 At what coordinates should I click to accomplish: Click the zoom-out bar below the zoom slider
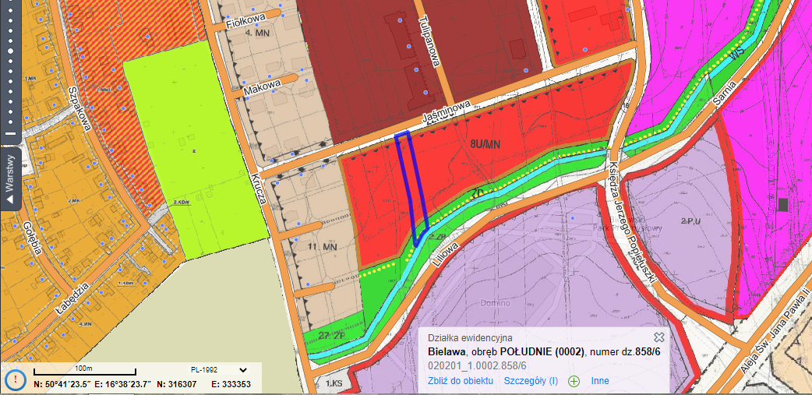coord(11,134)
